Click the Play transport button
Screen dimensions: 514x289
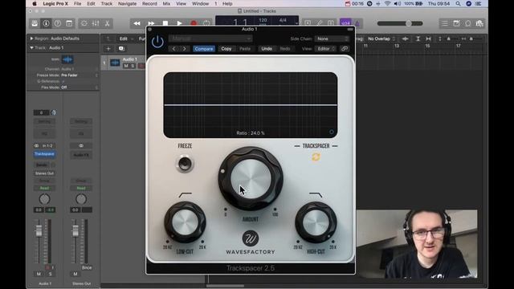[179, 23]
